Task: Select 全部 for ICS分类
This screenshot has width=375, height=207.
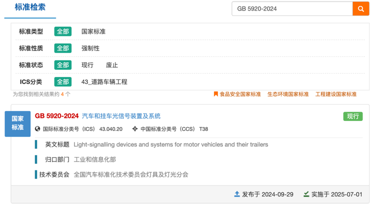Action: click(x=63, y=81)
